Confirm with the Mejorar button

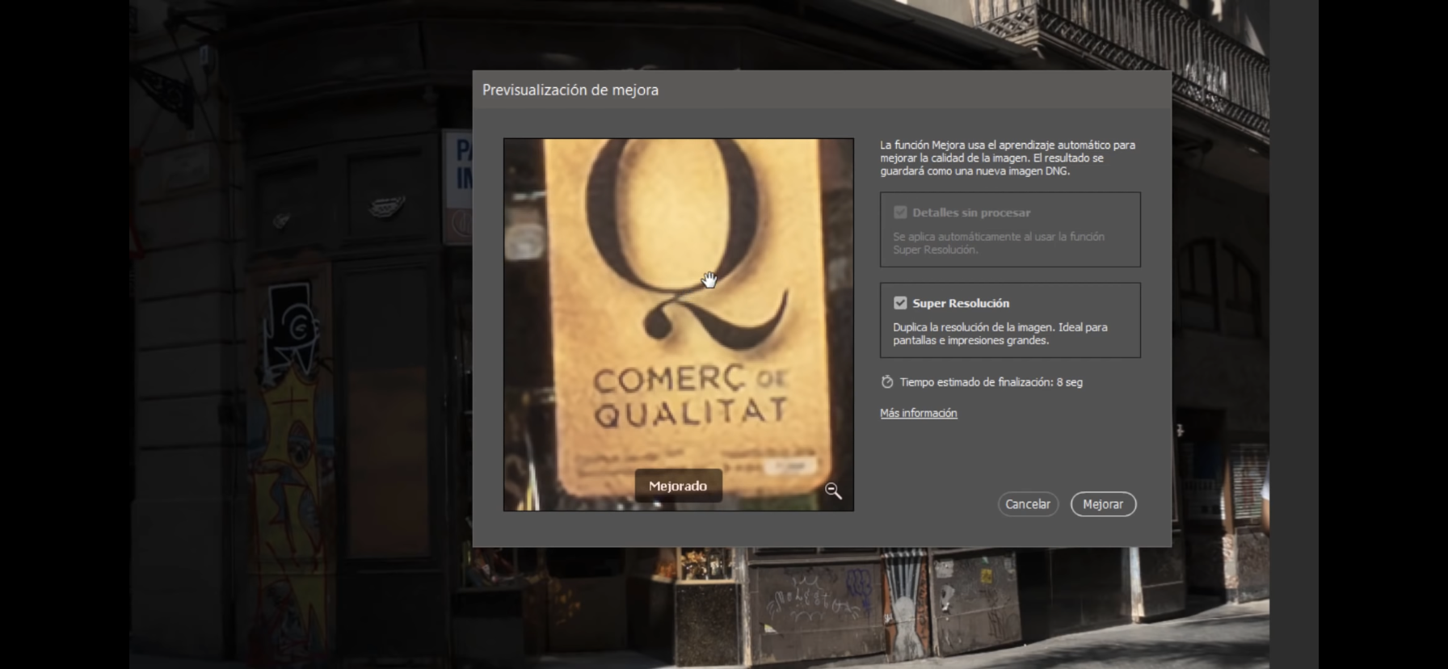tap(1103, 504)
